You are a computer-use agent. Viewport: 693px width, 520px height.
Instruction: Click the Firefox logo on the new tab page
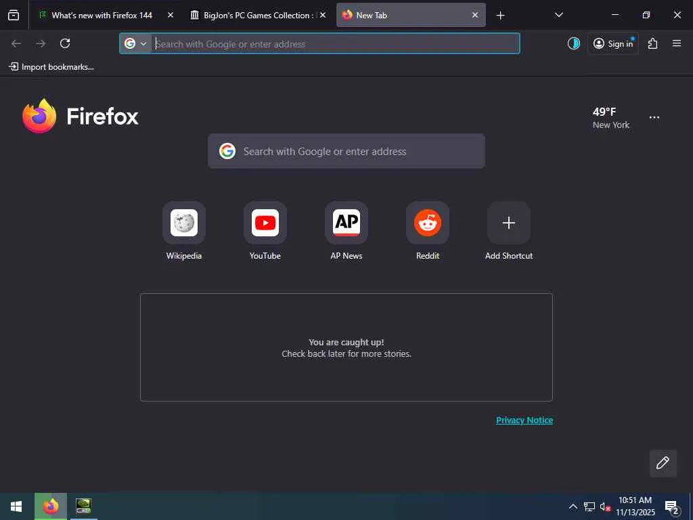click(81, 116)
